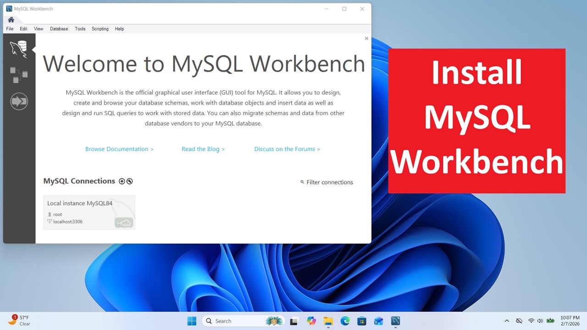Open Outlook from the taskbar

tap(378, 321)
